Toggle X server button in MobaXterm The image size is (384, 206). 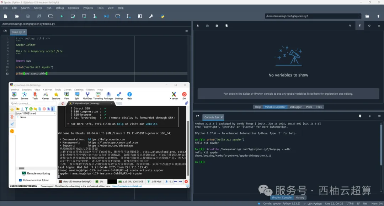click(x=174, y=96)
